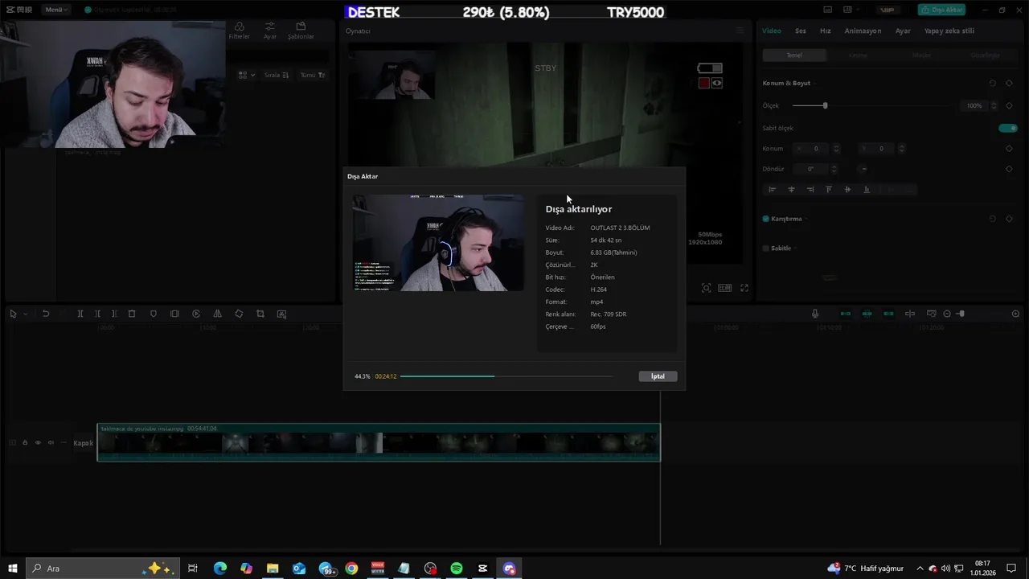Click the Döndür angle field
This screenshot has width=1029, height=579.
point(811,169)
